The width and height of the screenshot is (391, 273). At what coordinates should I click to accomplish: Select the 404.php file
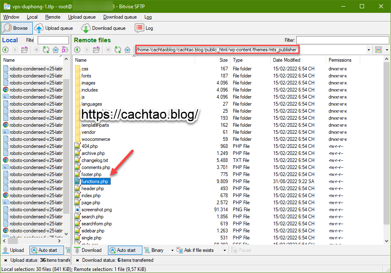pyautogui.click(x=90, y=146)
